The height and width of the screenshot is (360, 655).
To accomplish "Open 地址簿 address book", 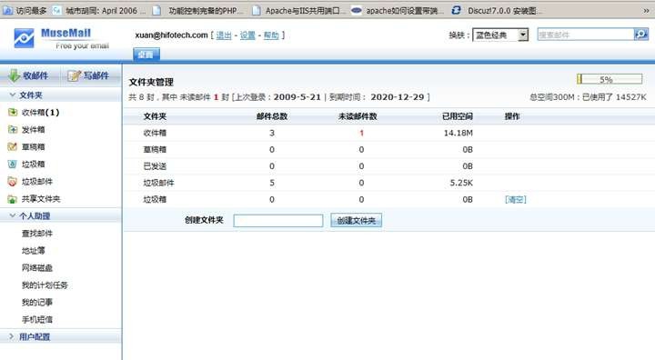I will (34, 250).
